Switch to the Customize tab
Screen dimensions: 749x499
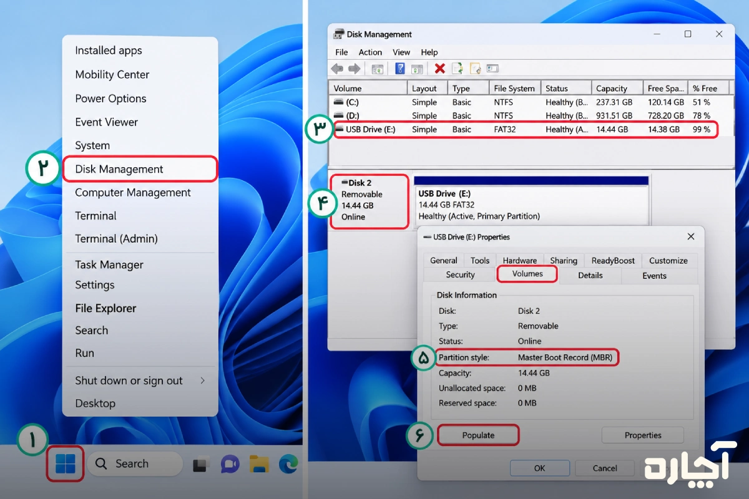668,261
